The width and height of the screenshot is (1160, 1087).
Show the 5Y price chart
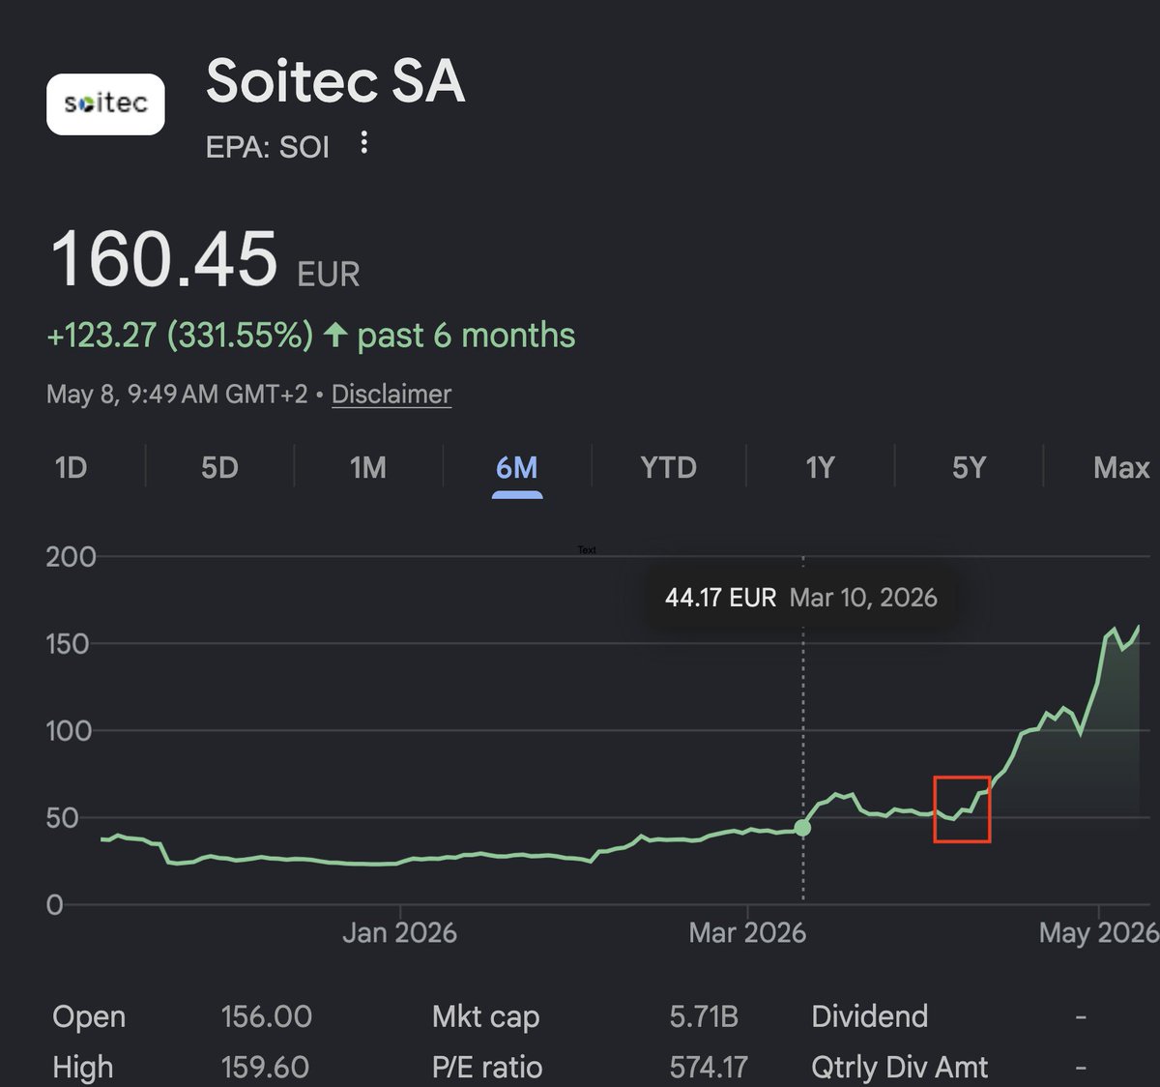(970, 468)
